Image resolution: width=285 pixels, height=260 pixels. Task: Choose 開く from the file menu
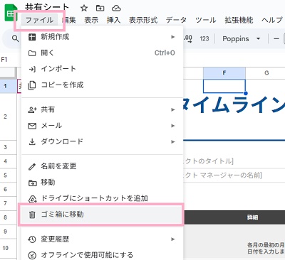point(103,53)
